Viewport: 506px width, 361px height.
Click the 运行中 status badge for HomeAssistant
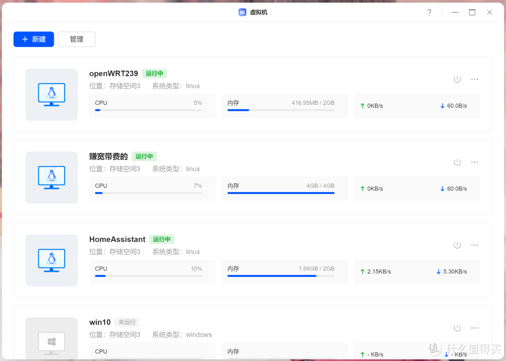point(162,239)
